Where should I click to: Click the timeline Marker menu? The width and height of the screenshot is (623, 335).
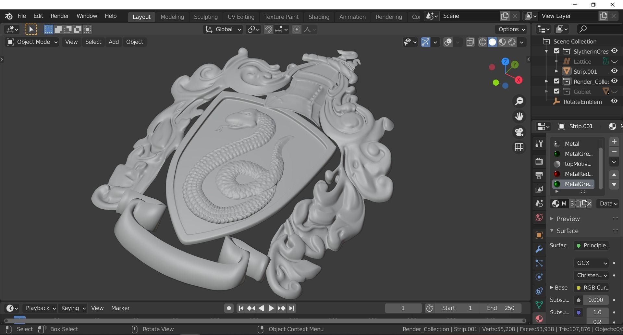click(120, 308)
